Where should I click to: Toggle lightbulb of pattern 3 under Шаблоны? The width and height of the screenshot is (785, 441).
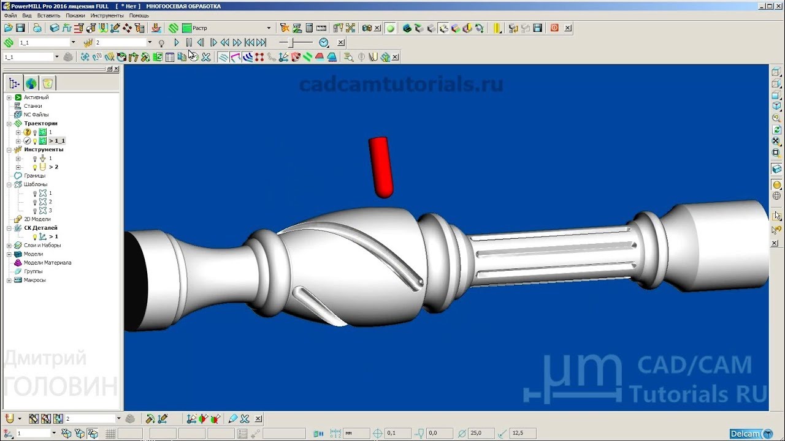pos(35,210)
